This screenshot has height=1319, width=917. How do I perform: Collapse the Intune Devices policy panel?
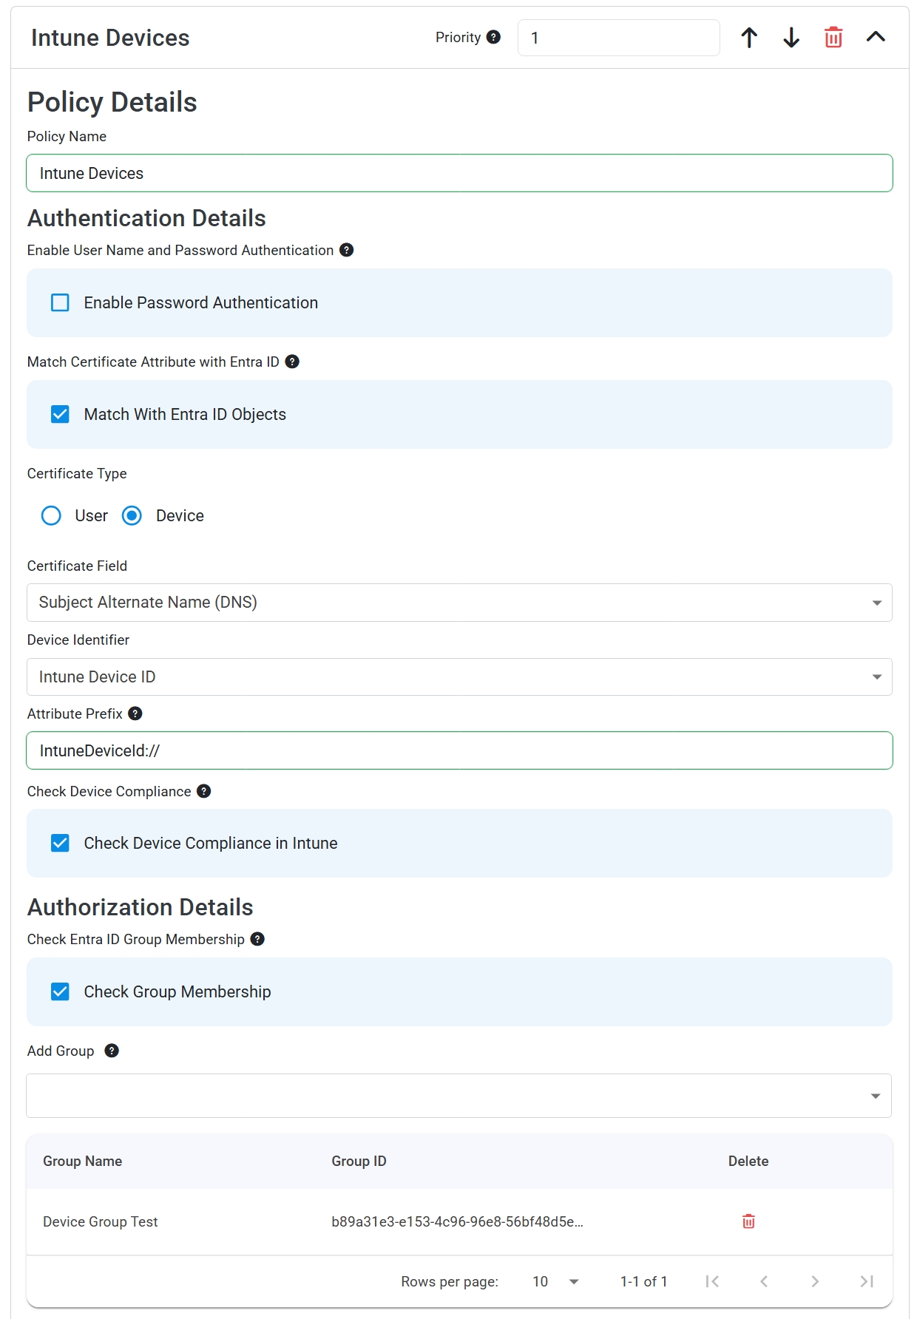pos(876,37)
